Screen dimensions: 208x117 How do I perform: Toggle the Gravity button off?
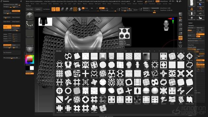7,27
